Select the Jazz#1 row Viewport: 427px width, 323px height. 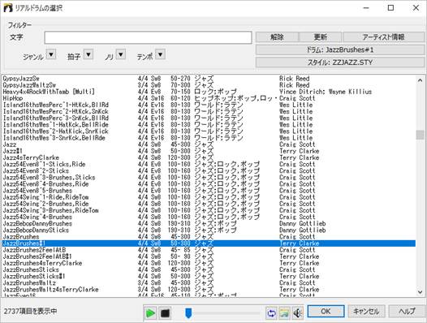pos(209,151)
